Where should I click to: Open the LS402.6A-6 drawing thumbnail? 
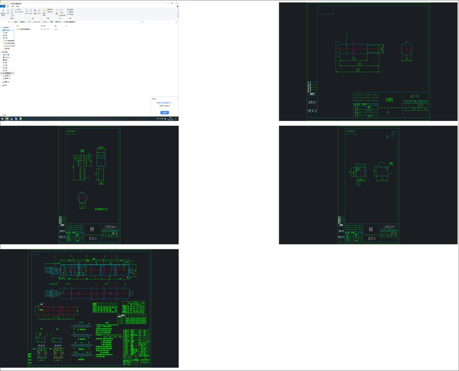[x=89, y=185]
